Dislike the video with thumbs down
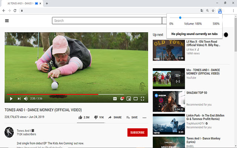The height and width of the screenshot is (148, 237). pos(99,117)
